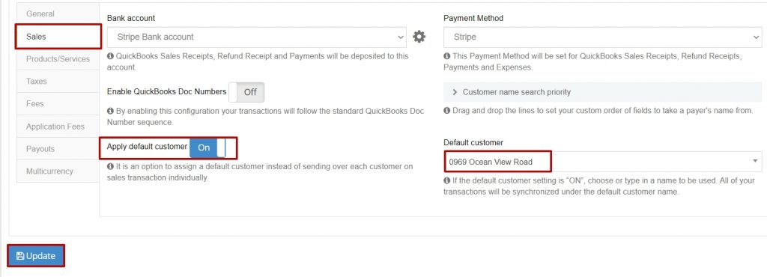Toggle Enable QuickBooks Doc Numbers switch
Screen dimensions: 767x277
coord(246,92)
